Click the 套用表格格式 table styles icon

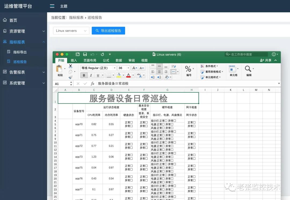(x=212, y=72)
